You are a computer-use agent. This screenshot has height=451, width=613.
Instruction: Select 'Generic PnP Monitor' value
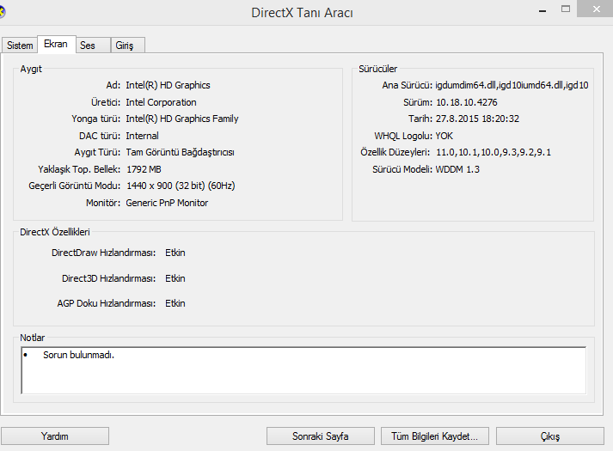[167, 203]
